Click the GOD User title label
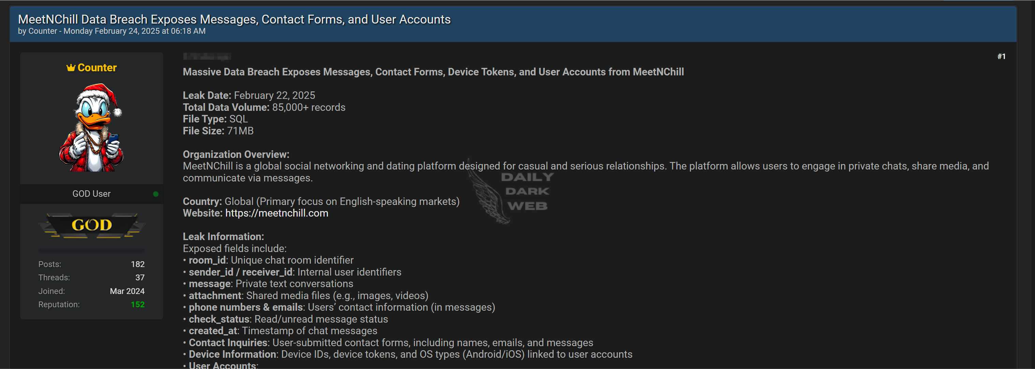The image size is (1035, 369). pyautogui.click(x=91, y=194)
